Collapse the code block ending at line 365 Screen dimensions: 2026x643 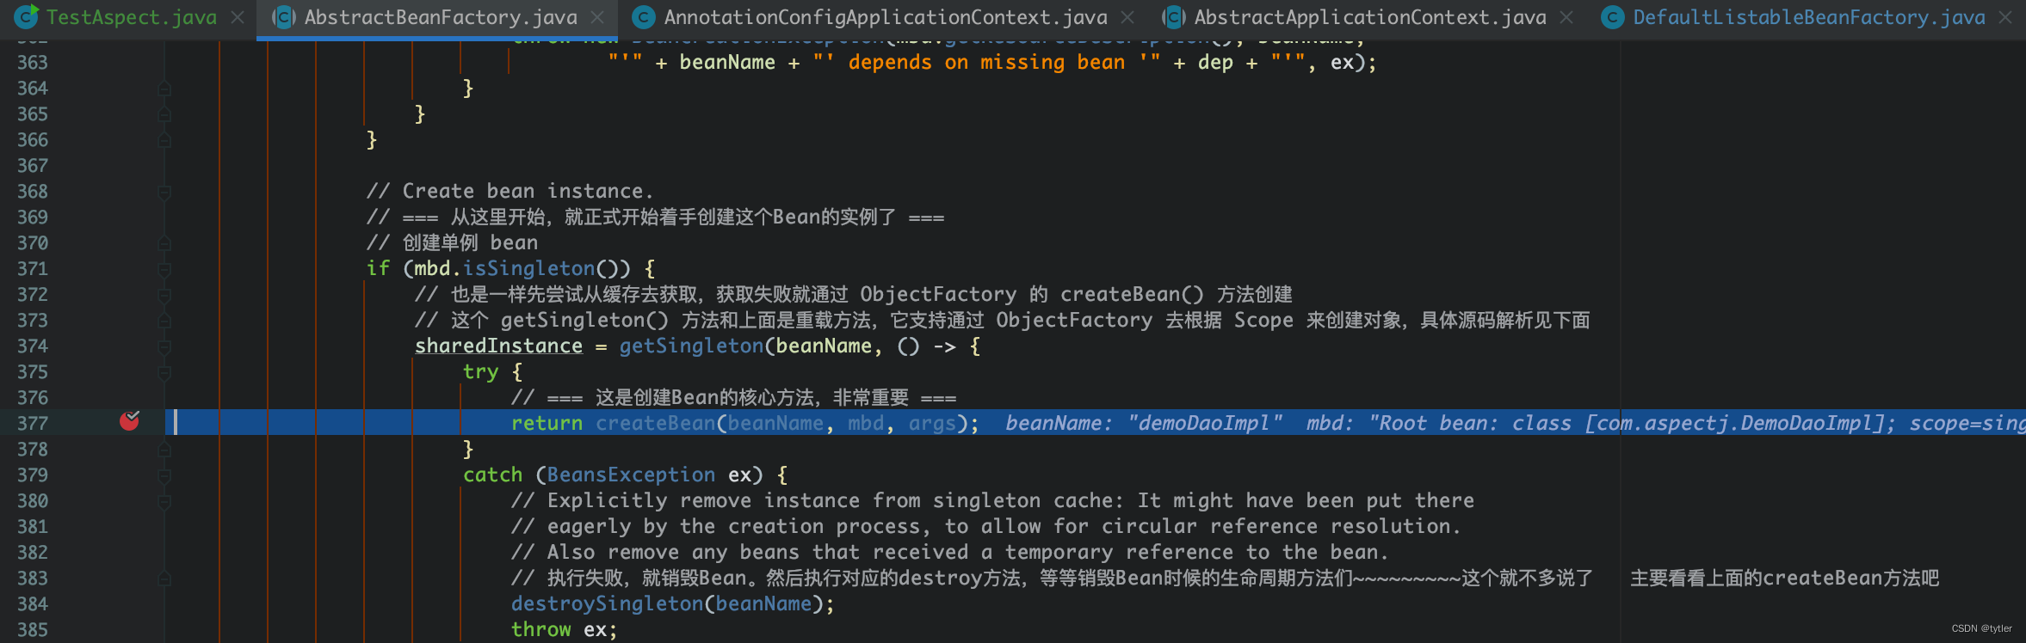tap(164, 114)
